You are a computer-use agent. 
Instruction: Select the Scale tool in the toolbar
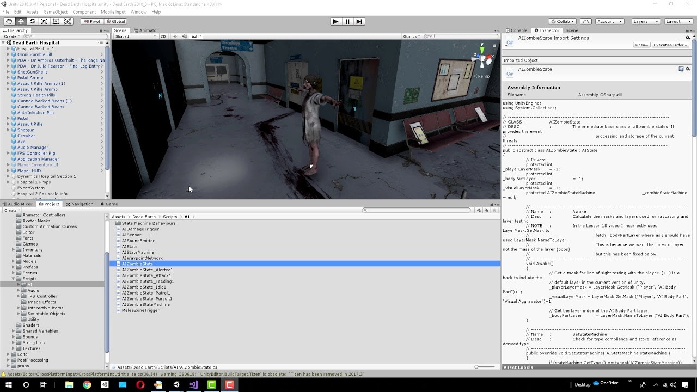[44, 21]
